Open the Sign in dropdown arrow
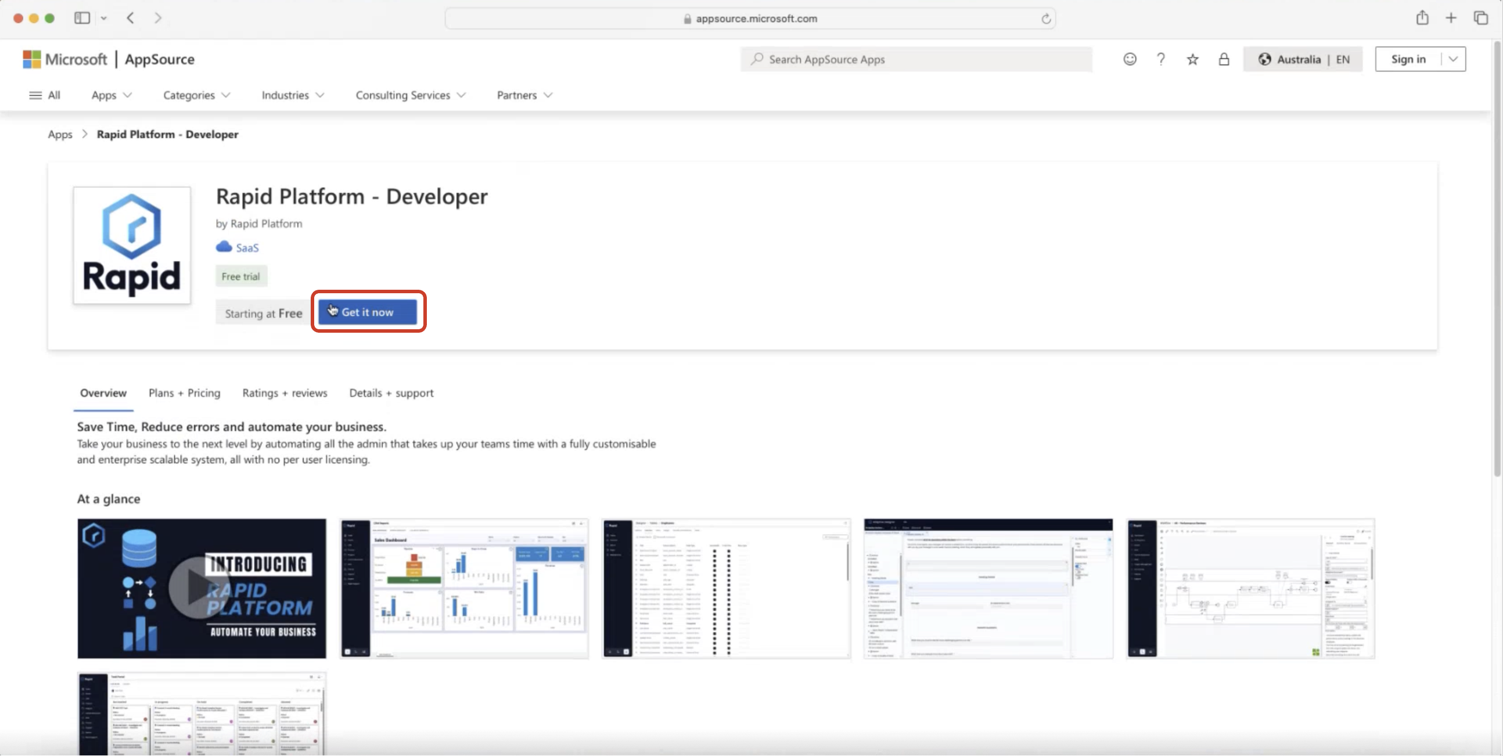 pos(1453,59)
